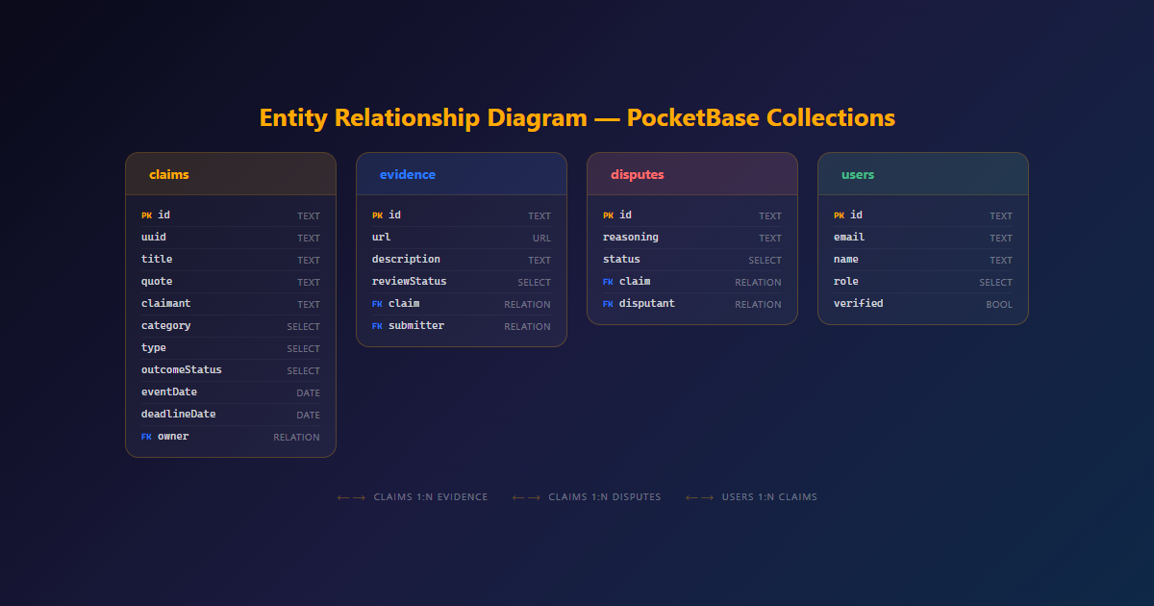Click the disputes table header
1154x606 pixels.
coord(692,174)
